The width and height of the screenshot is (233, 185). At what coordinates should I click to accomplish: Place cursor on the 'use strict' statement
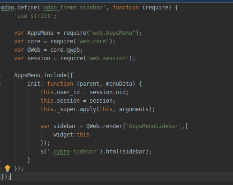pyautogui.click(x=36, y=16)
